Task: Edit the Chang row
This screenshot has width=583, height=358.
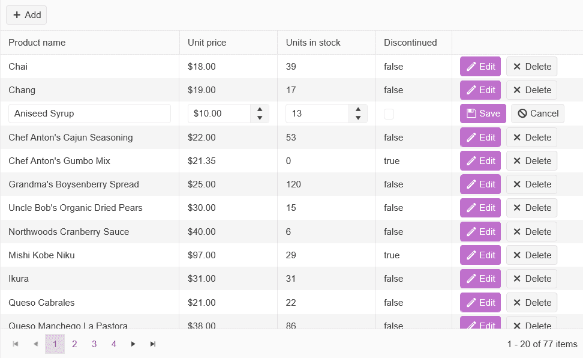Action: 480,89
